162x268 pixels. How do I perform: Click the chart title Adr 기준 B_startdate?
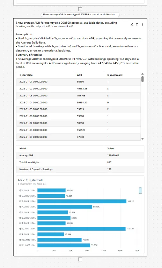click(x=30, y=180)
